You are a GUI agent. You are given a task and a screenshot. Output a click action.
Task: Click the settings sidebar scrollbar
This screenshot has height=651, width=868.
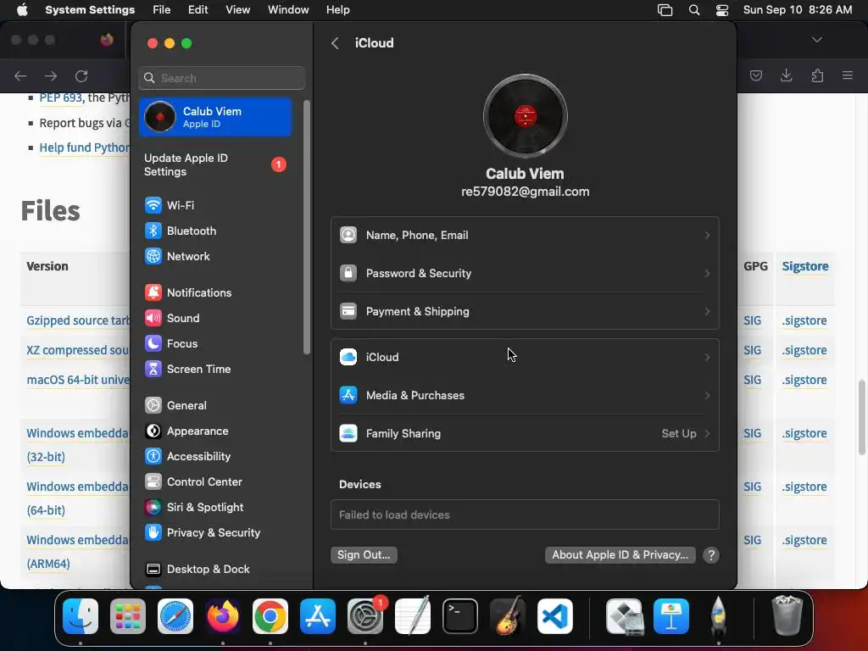(307, 227)
